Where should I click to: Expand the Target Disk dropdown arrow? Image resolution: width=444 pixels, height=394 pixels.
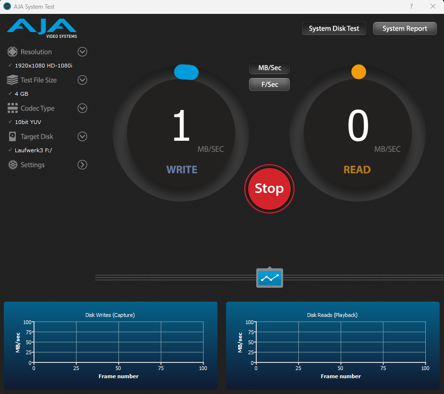[x=82, y=136]
